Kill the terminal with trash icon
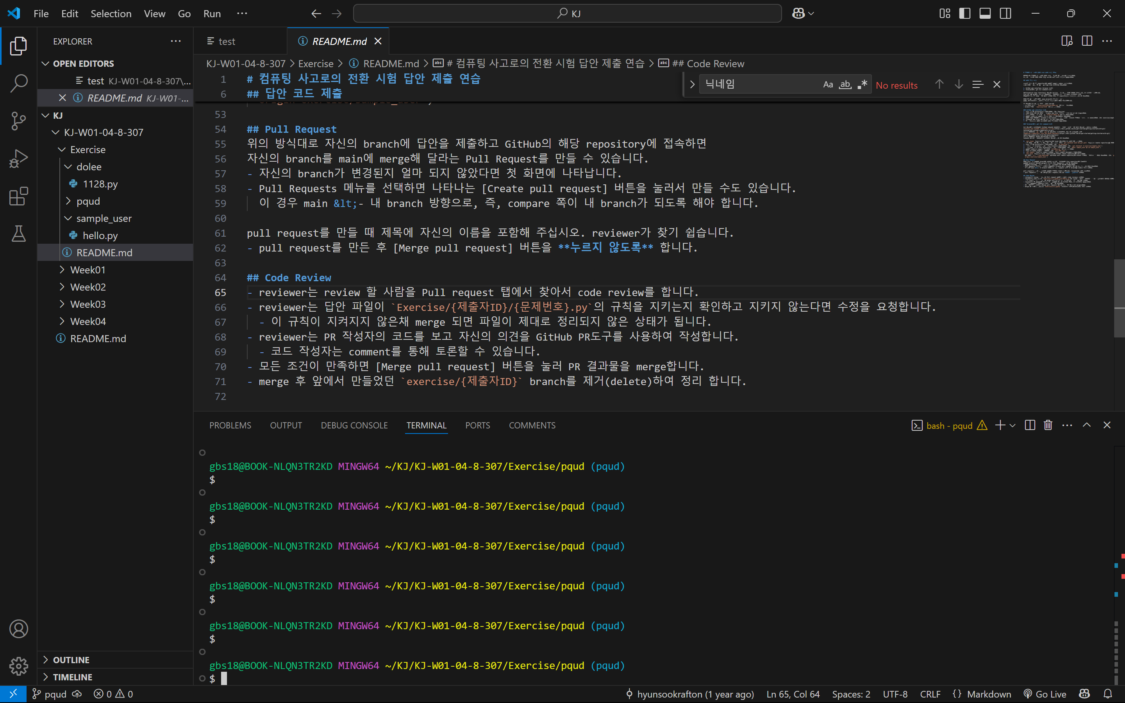Image resolution: width=1125 pixels, height=703 pixels. point(1048,425)
